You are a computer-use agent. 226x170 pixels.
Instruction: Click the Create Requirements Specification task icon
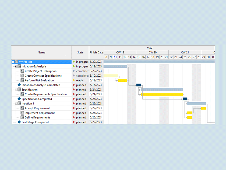tap(22, 94)
